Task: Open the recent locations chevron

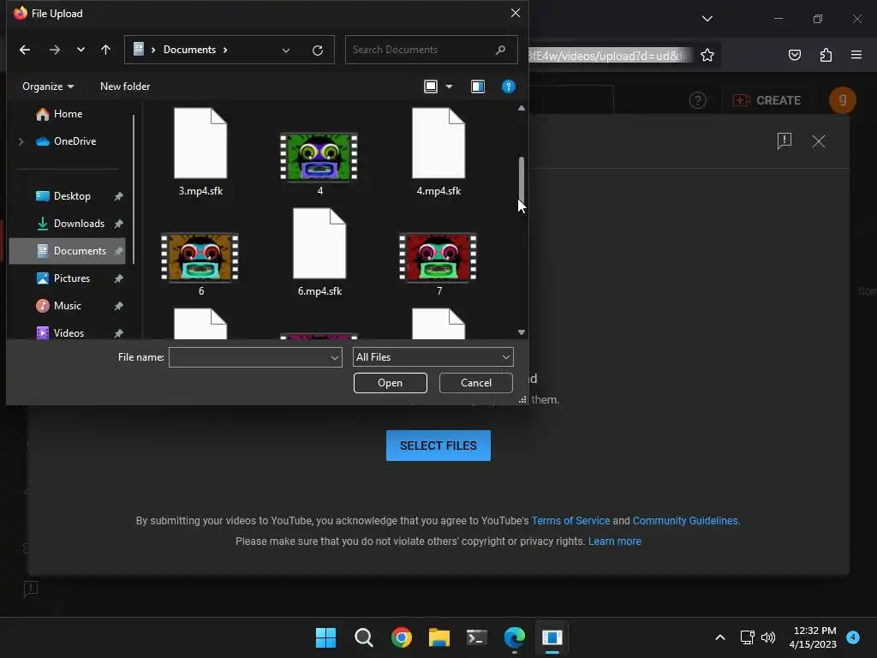Action: [81, 50]
